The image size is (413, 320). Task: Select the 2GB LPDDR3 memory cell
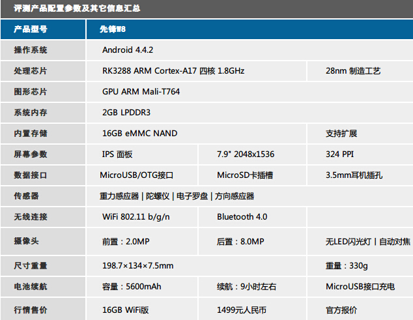(x=126, y=113)
